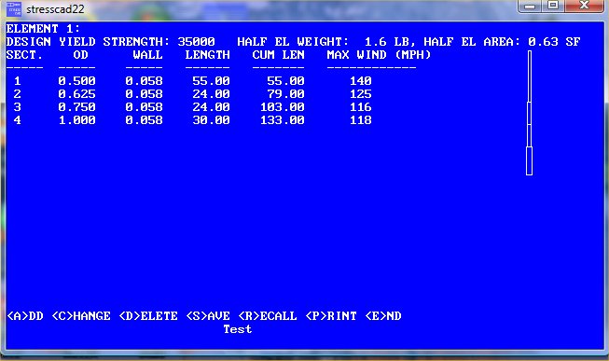The width and height of the screenshot is (609, 361).
Task: Click the stresscad22 app icon in title bar
Action: coord(14,8)
